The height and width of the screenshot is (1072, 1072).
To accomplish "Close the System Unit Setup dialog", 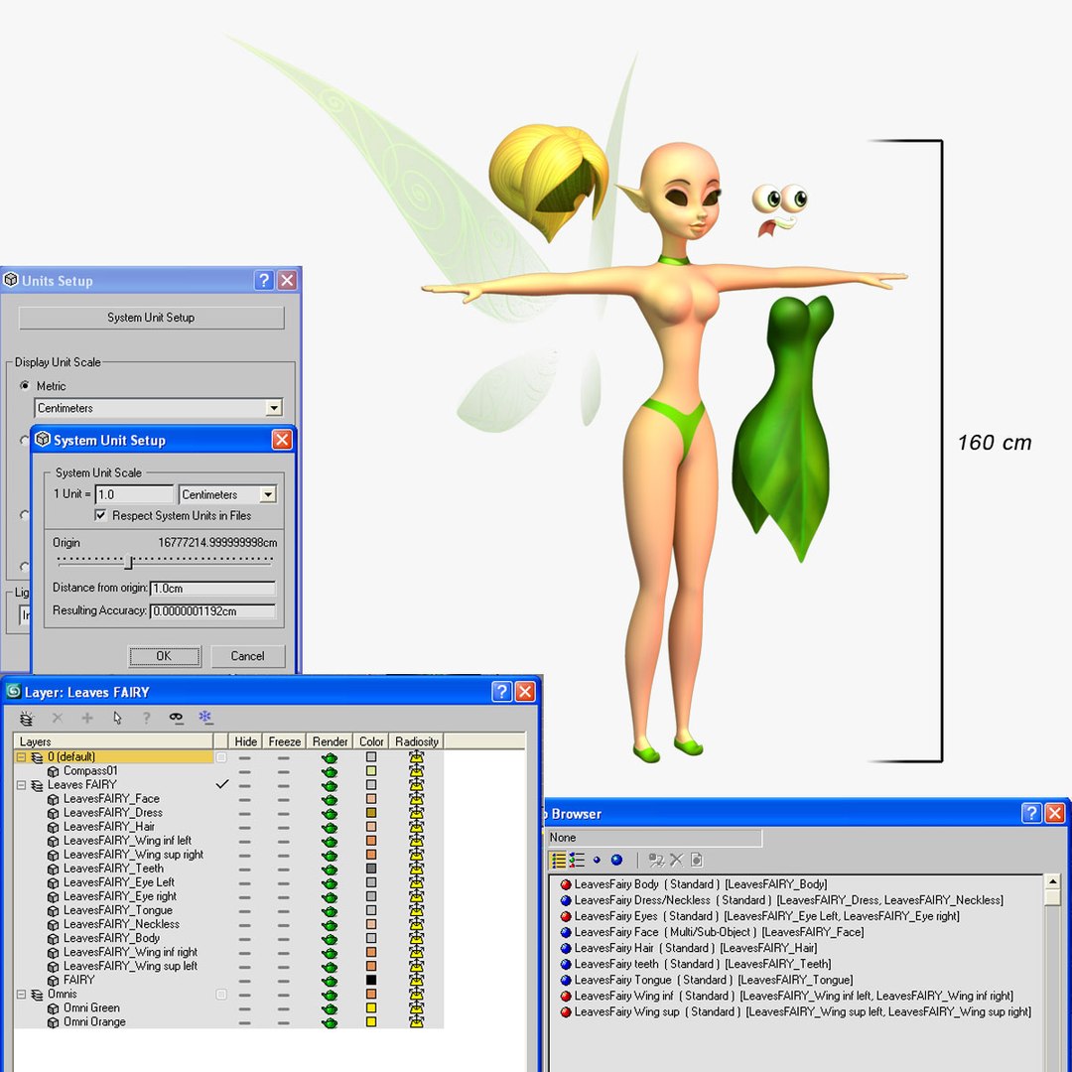I will tap(282, 440).
